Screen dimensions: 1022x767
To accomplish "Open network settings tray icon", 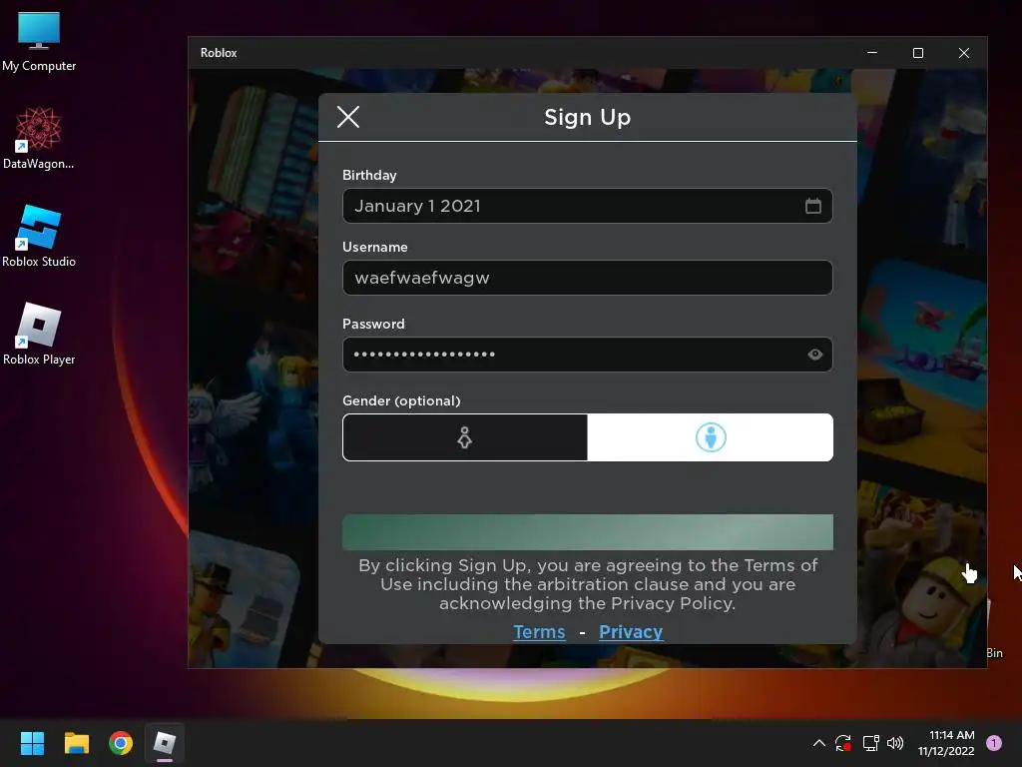I will pyautogui.click(x=870, y=743).
